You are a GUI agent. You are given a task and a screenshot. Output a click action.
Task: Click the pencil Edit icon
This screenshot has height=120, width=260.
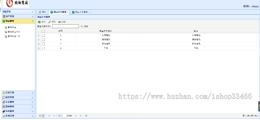[50, 22]
